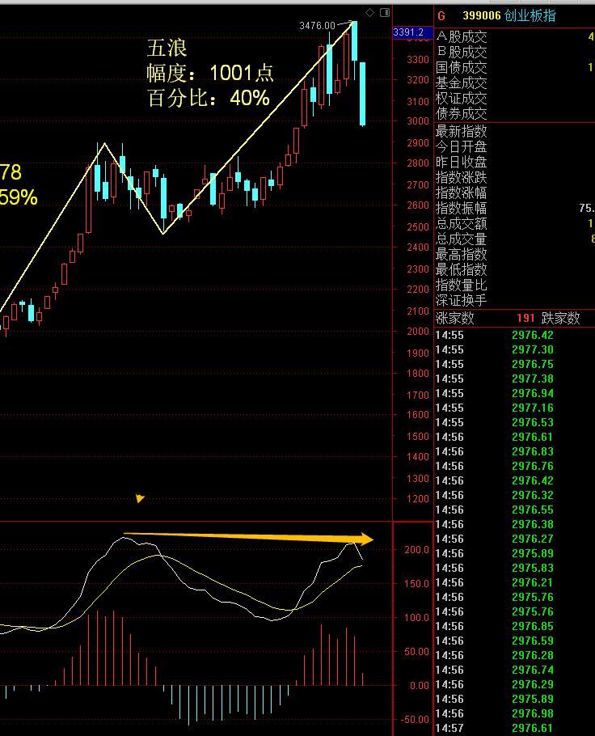Select the tick row showing 2976.21
Viewport: 595px width, 736px height.
[x=515, y=582]
